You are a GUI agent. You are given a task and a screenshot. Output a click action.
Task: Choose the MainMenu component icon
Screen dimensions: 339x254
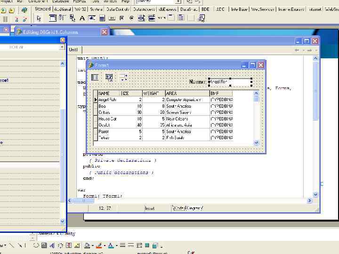(62, 18)
